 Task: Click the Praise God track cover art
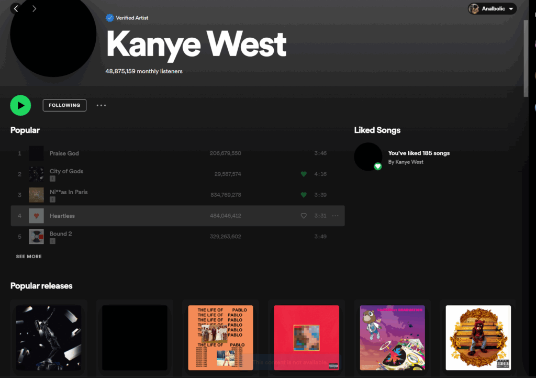pos(36,153)
